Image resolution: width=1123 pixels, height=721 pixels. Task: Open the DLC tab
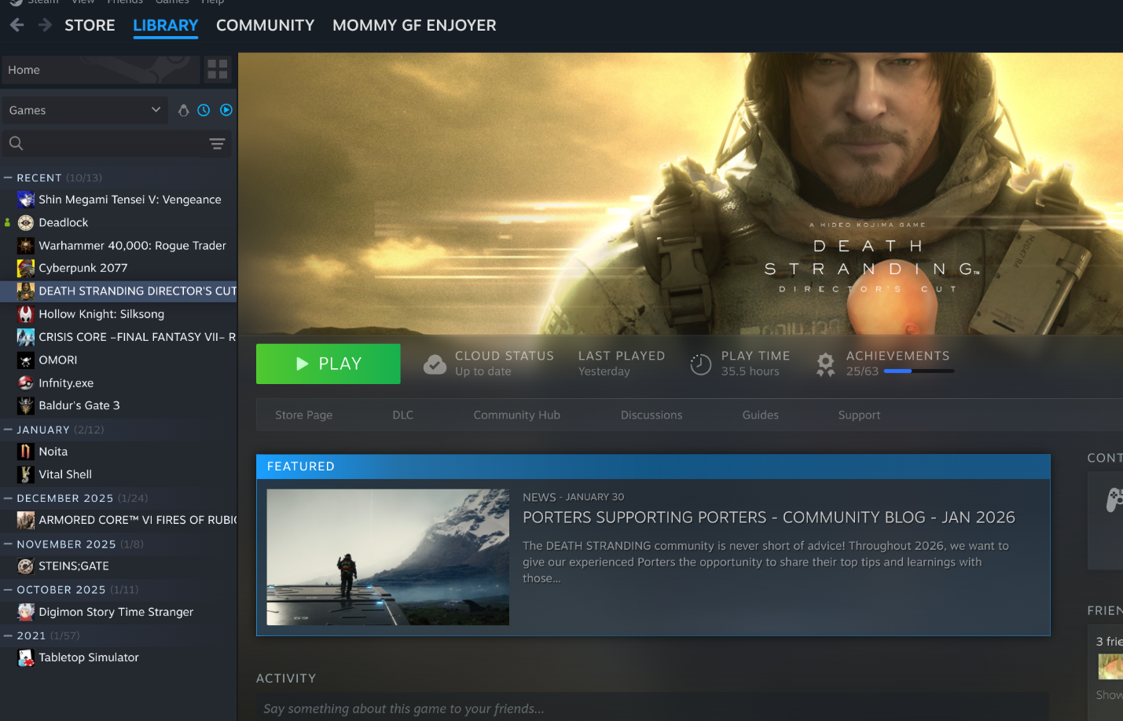coord(403,415)
